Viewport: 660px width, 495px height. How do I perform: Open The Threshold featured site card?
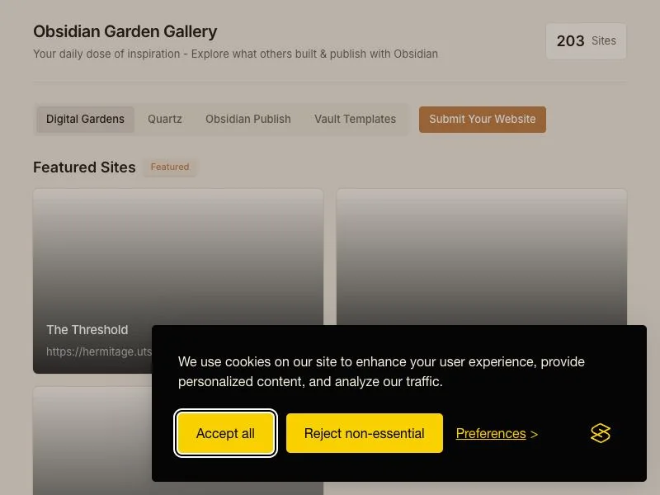(x=178, y=280)
